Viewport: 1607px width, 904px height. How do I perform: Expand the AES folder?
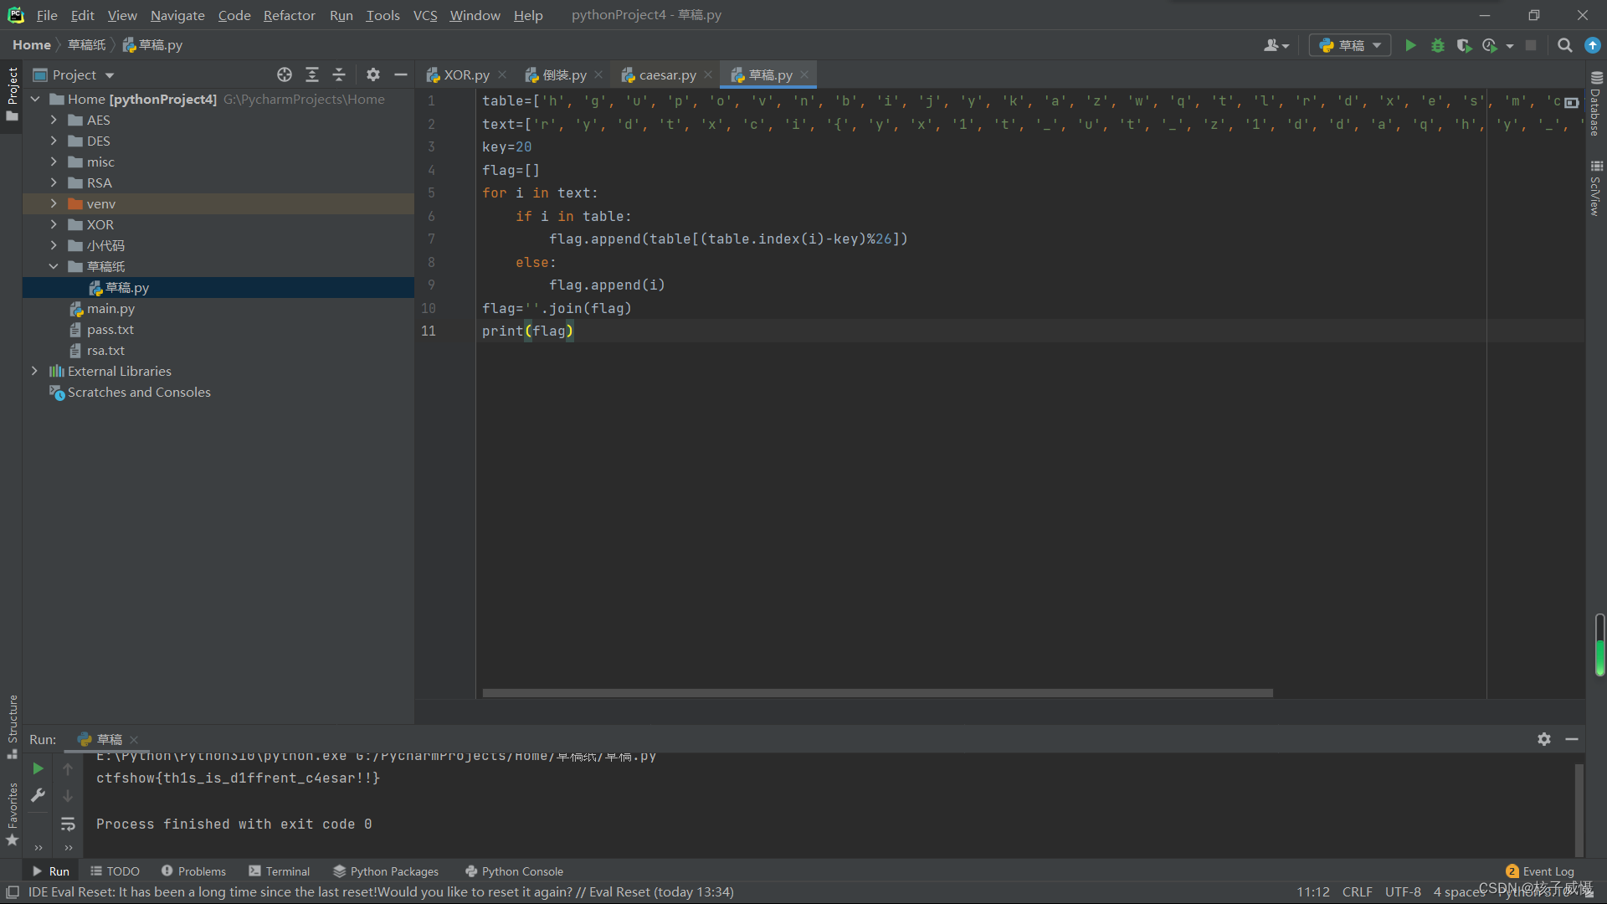coord(54,120)
